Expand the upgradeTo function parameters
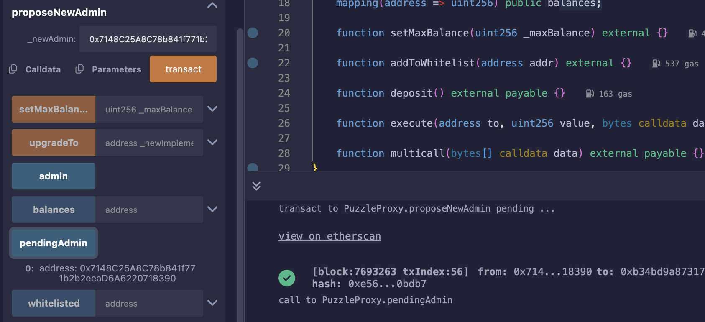 tap(212, 142)
